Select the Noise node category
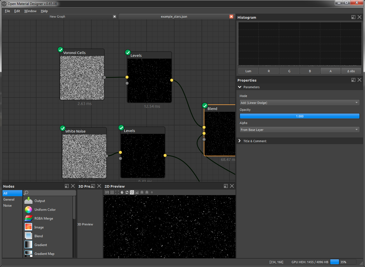365x267 pixels. [x=12, y=205]
